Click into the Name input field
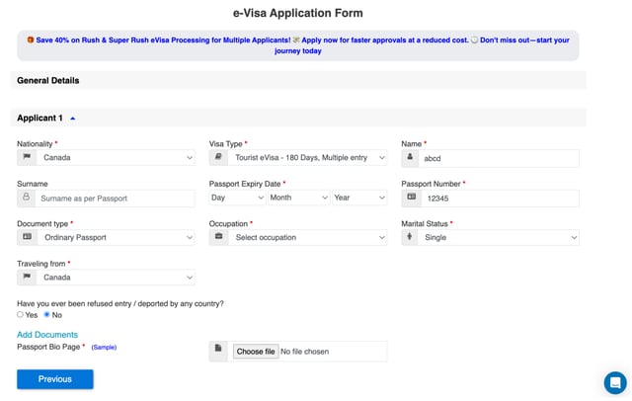632x401 pixels. point(499,158)
